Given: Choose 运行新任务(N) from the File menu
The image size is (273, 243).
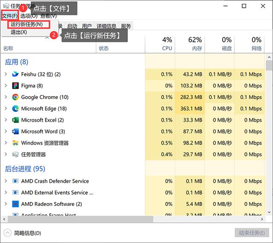Looking at the screenshot, I should (x=26, y=24).
